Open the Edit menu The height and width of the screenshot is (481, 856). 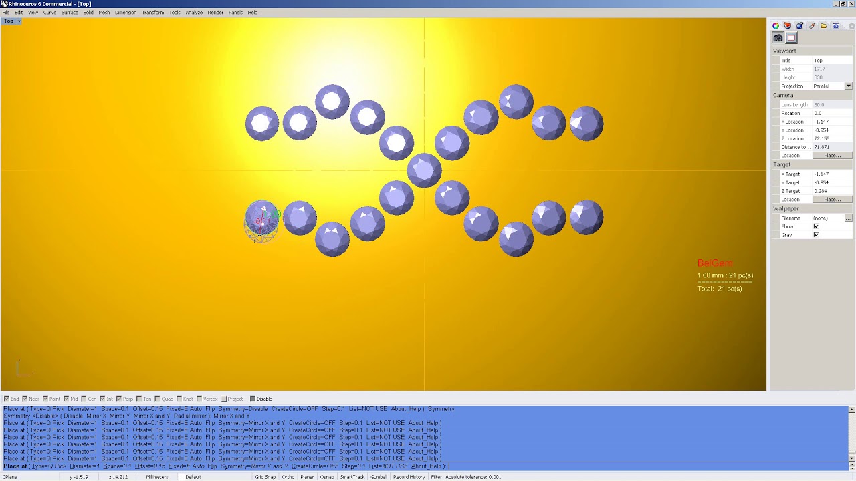tap(19, 13)
